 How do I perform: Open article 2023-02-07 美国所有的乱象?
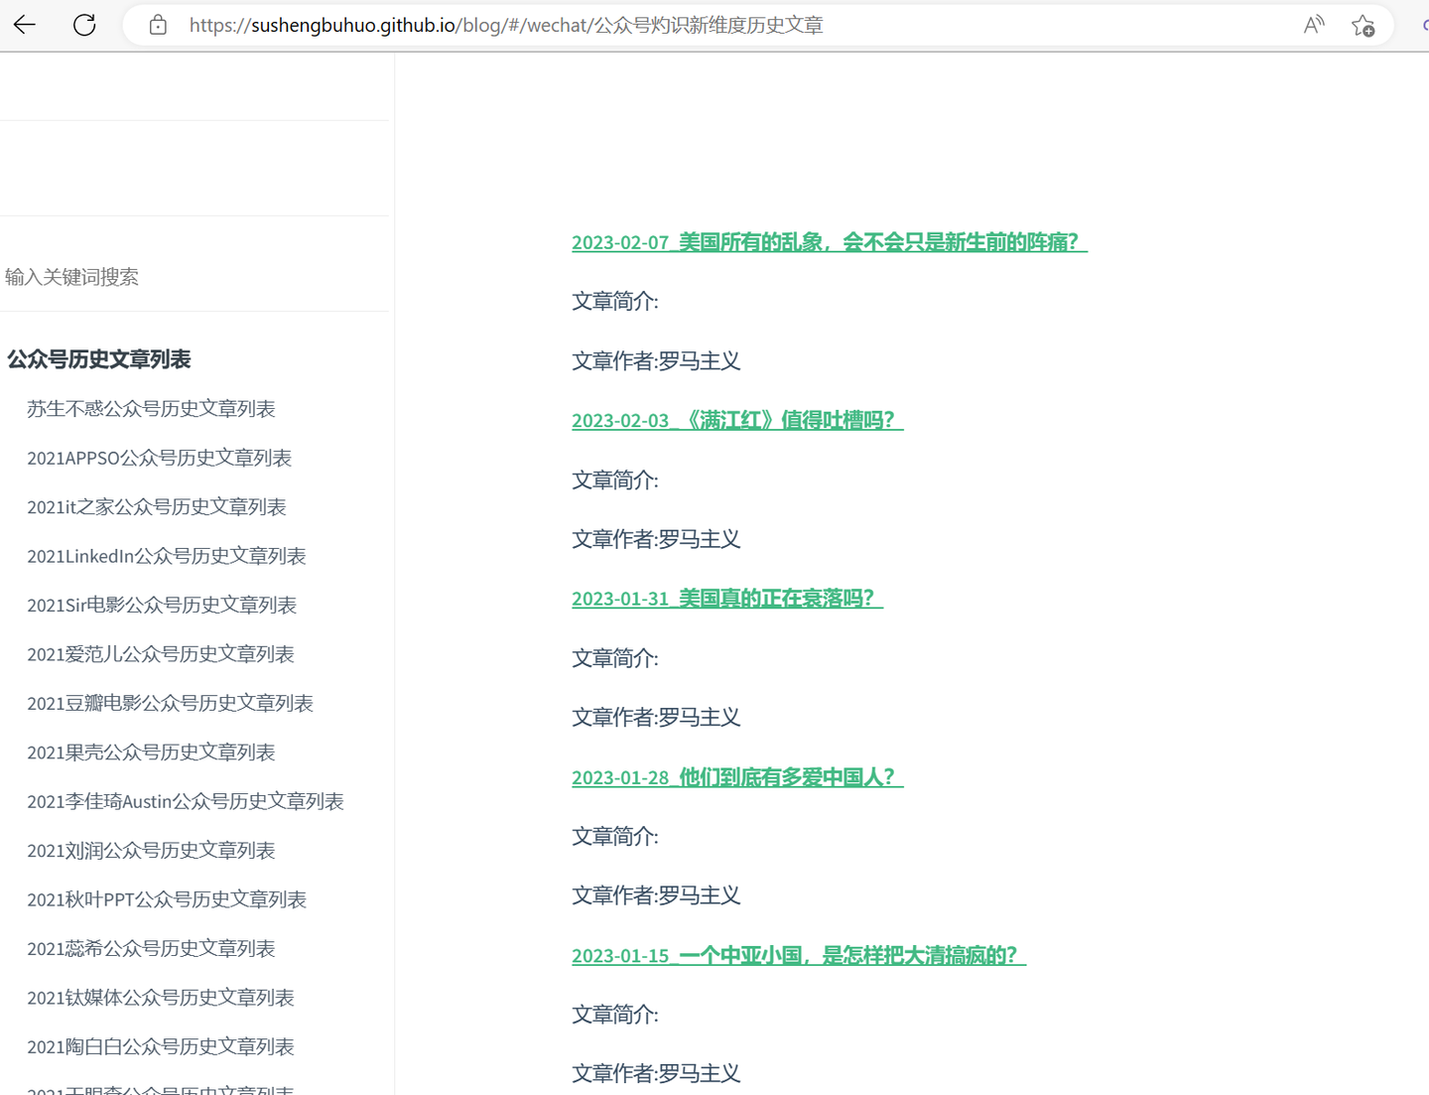[830, 242]
